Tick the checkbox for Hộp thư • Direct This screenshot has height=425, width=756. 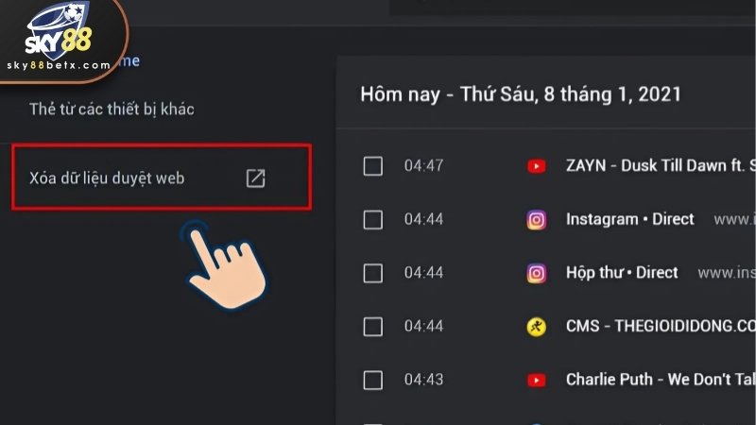[x=372, y=273]
